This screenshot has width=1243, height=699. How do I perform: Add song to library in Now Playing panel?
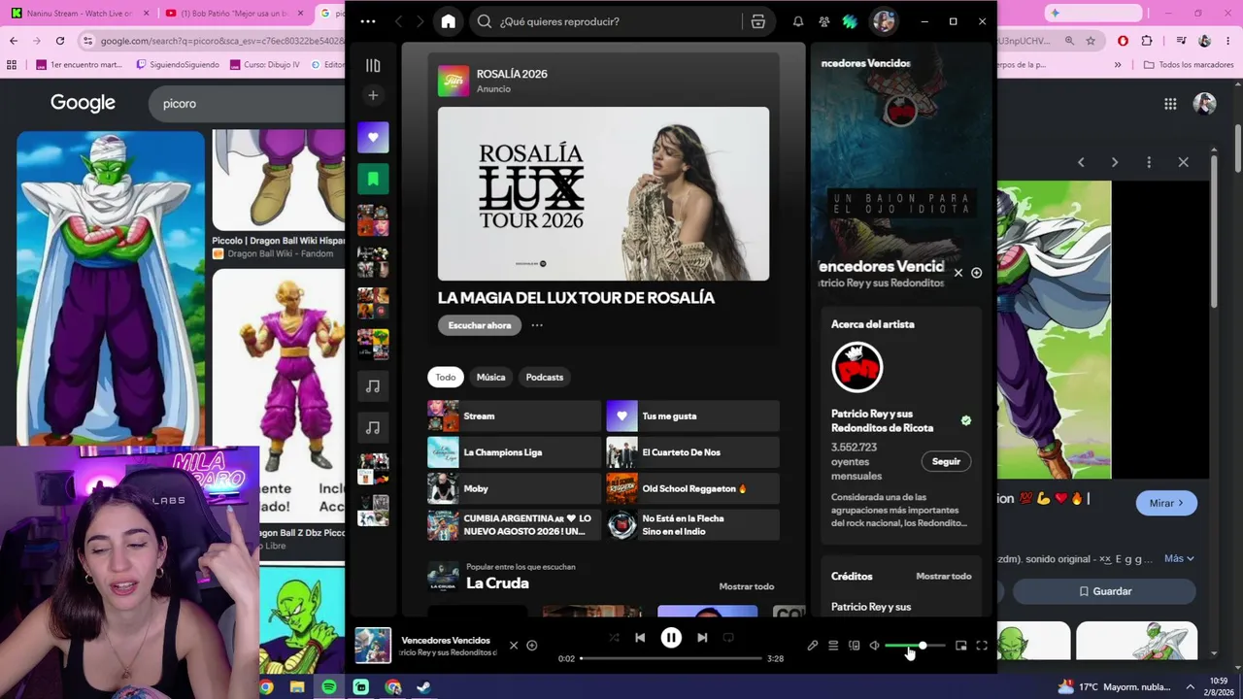(977, 273)
